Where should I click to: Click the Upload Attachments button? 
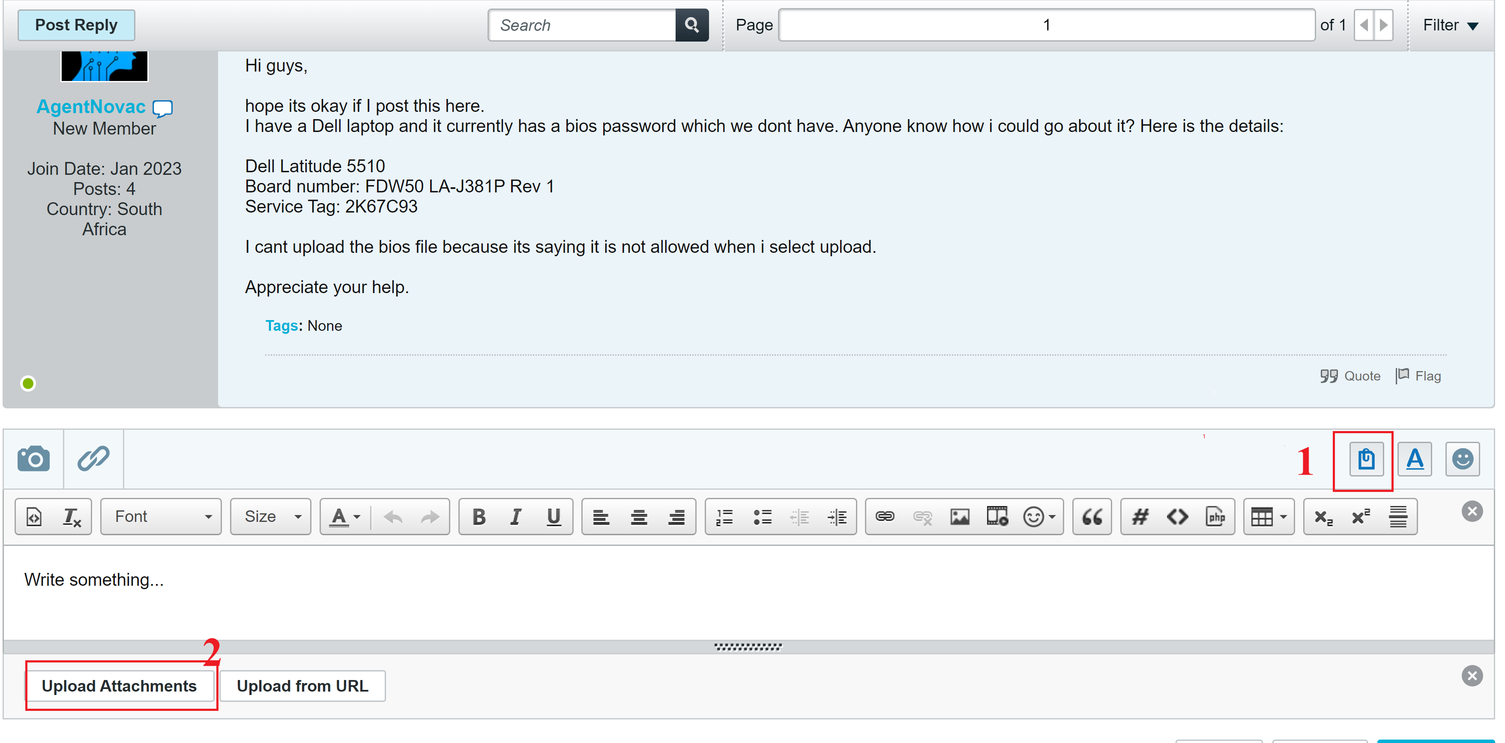pyautogui.click(x=119, y=686)
